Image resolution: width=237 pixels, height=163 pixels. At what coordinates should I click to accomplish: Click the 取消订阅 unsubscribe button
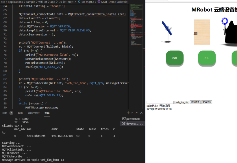pos(207,102)
